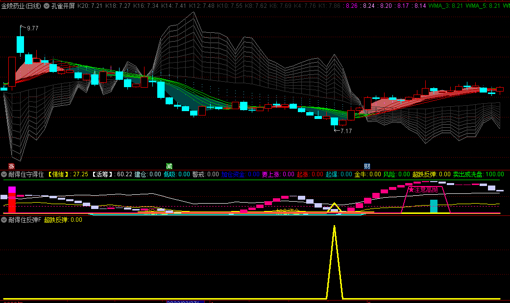Select the 金陵药业(日线) stock title

(21, 6)
